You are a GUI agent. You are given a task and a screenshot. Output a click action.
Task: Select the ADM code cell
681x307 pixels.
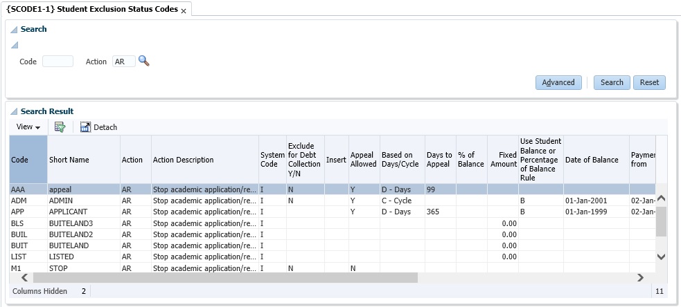tap(28, 201)
